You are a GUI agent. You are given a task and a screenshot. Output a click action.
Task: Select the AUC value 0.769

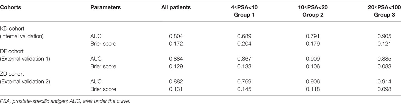tap(244, 81)
